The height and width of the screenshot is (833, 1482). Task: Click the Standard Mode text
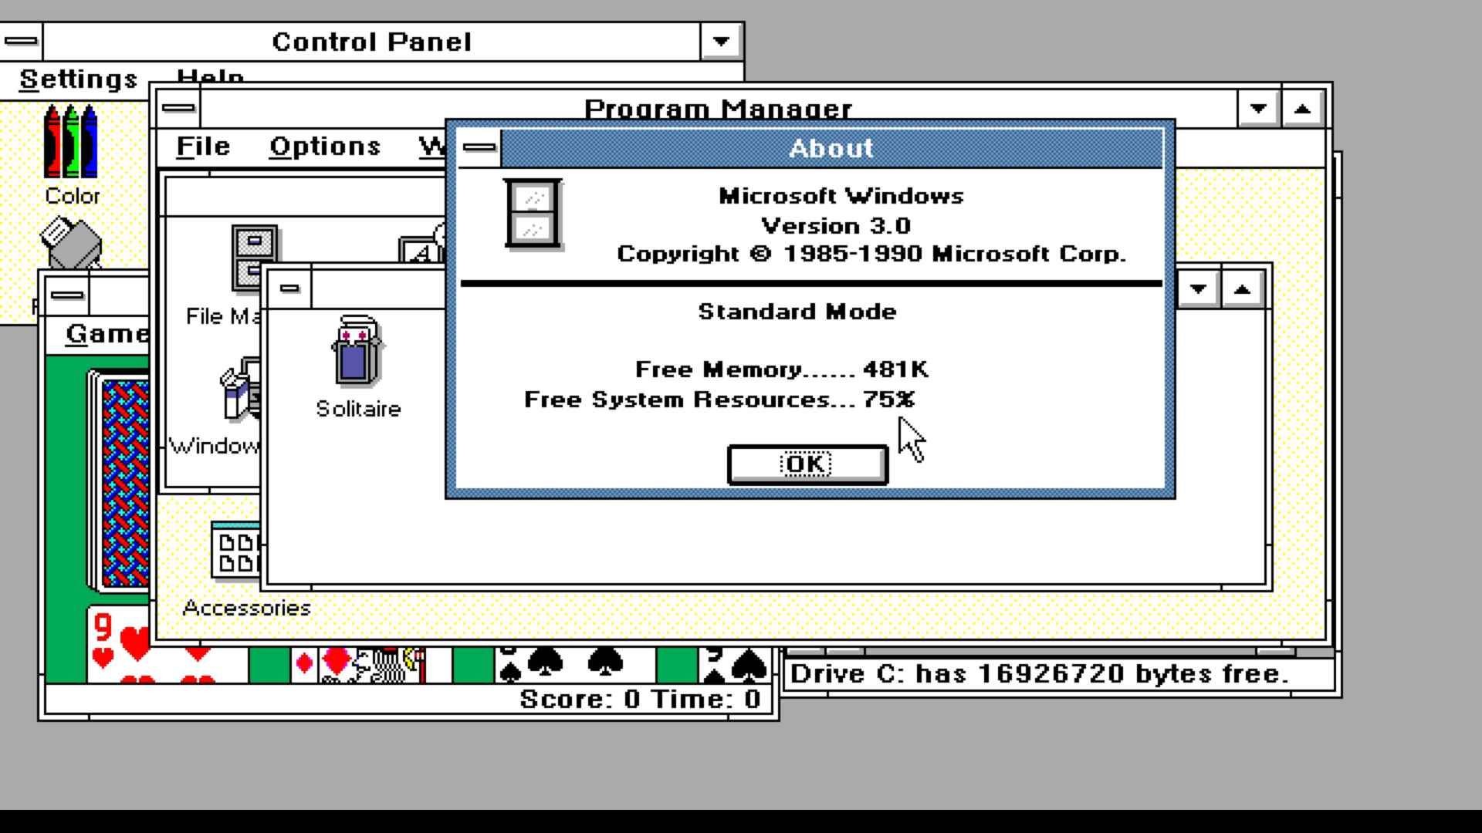click(x=797, y=312)
